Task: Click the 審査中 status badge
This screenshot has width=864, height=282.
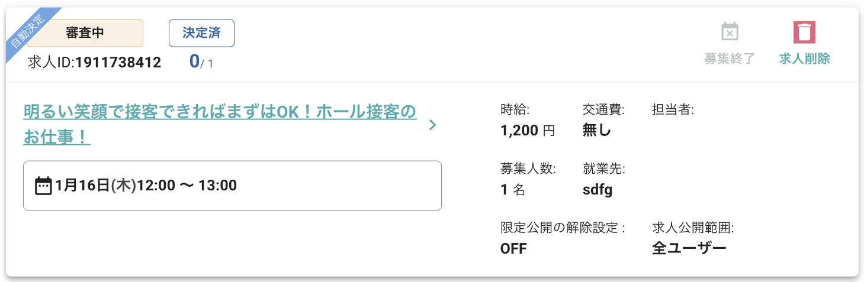Action: click(85, 33)
